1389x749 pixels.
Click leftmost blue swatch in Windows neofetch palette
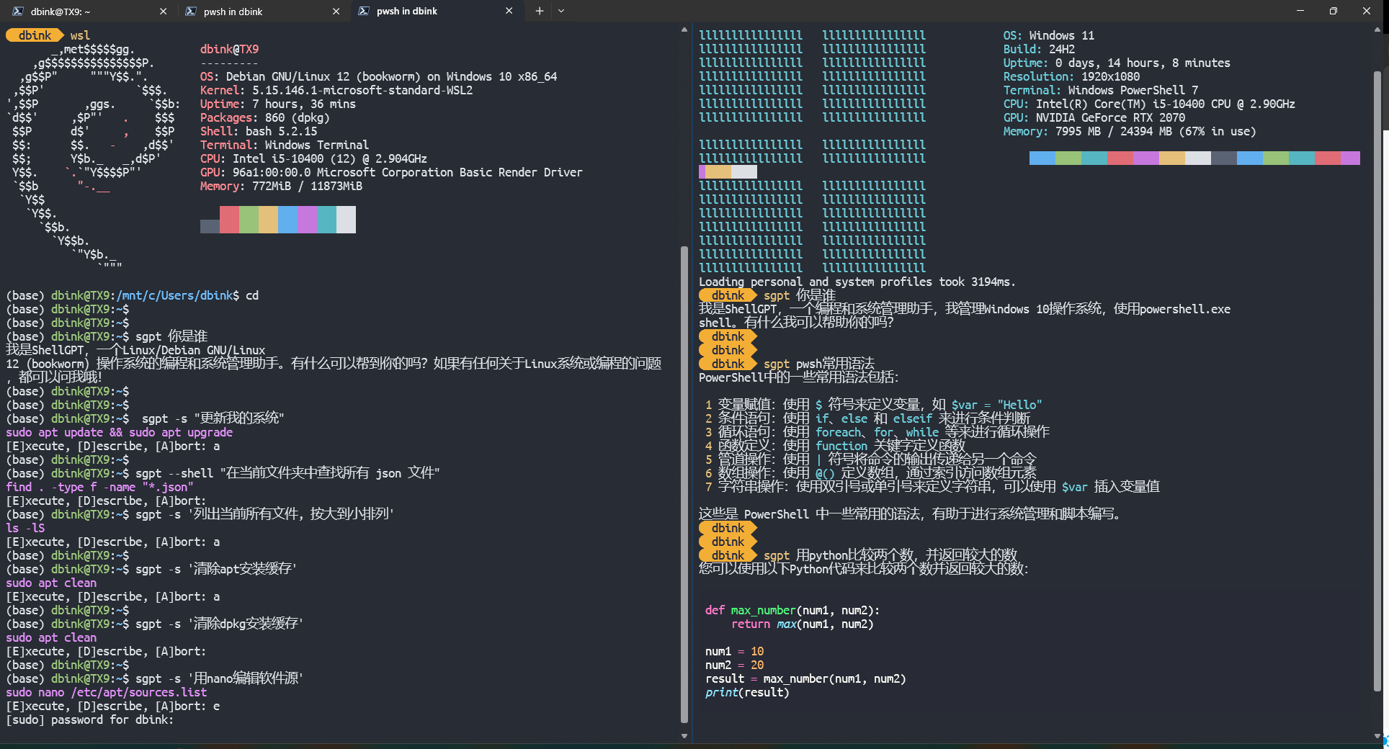tap(1042, 158)
